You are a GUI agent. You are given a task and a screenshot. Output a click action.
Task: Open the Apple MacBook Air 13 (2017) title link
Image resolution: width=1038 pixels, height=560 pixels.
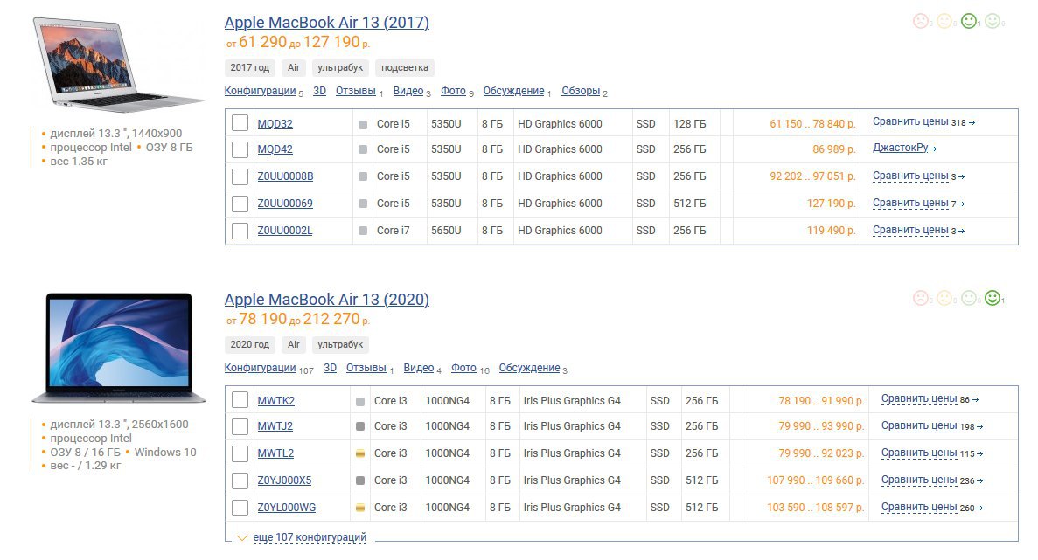tap(326, 23)
